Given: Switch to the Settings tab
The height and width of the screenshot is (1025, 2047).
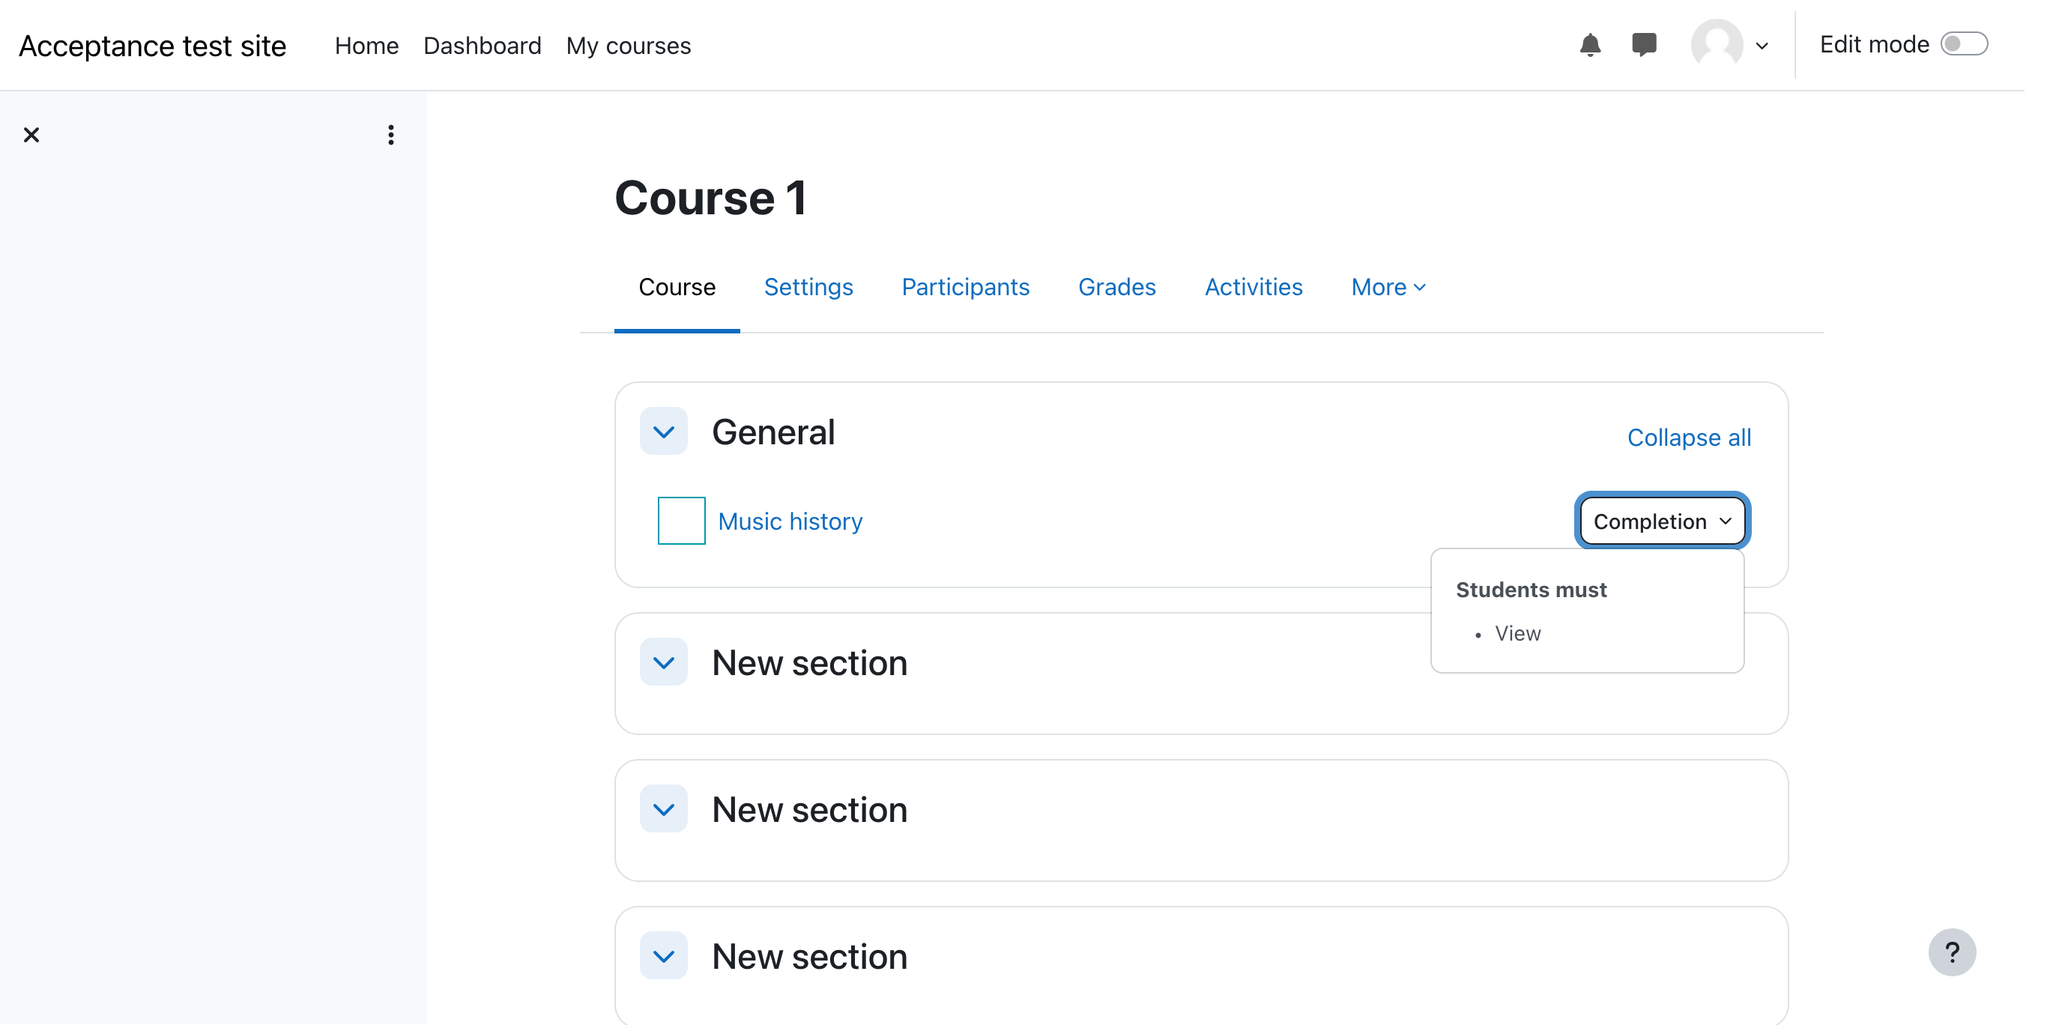Looking at the screenshot, I should pyautogui.click(x=808, y=287).
